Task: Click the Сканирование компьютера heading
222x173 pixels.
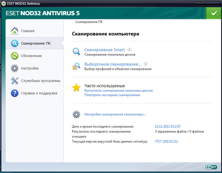Action: click(x=105, y=34)
